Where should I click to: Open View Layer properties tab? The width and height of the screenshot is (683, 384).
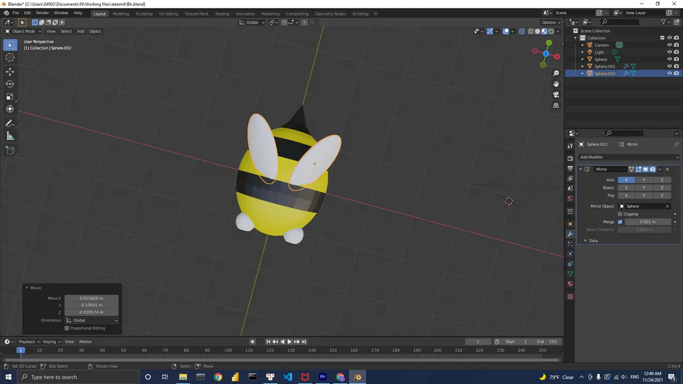(x=570, y=179)
